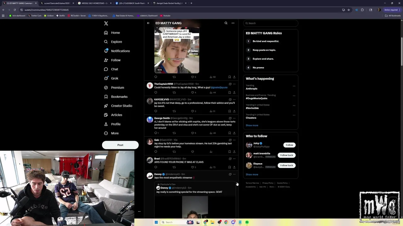403x226 pixels.
Task: Open the Cheaters trending topic
Action: [x=251, y=118]
